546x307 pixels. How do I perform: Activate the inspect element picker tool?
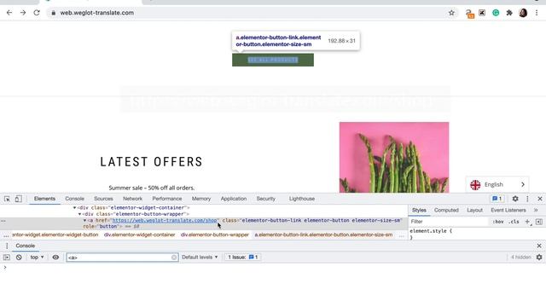7,199
